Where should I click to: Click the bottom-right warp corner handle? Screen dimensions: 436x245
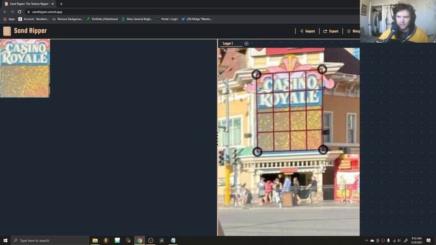pos(323,150)
